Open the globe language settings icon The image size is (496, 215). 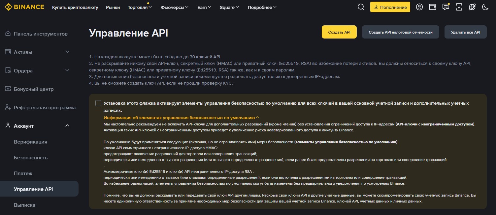472,7
